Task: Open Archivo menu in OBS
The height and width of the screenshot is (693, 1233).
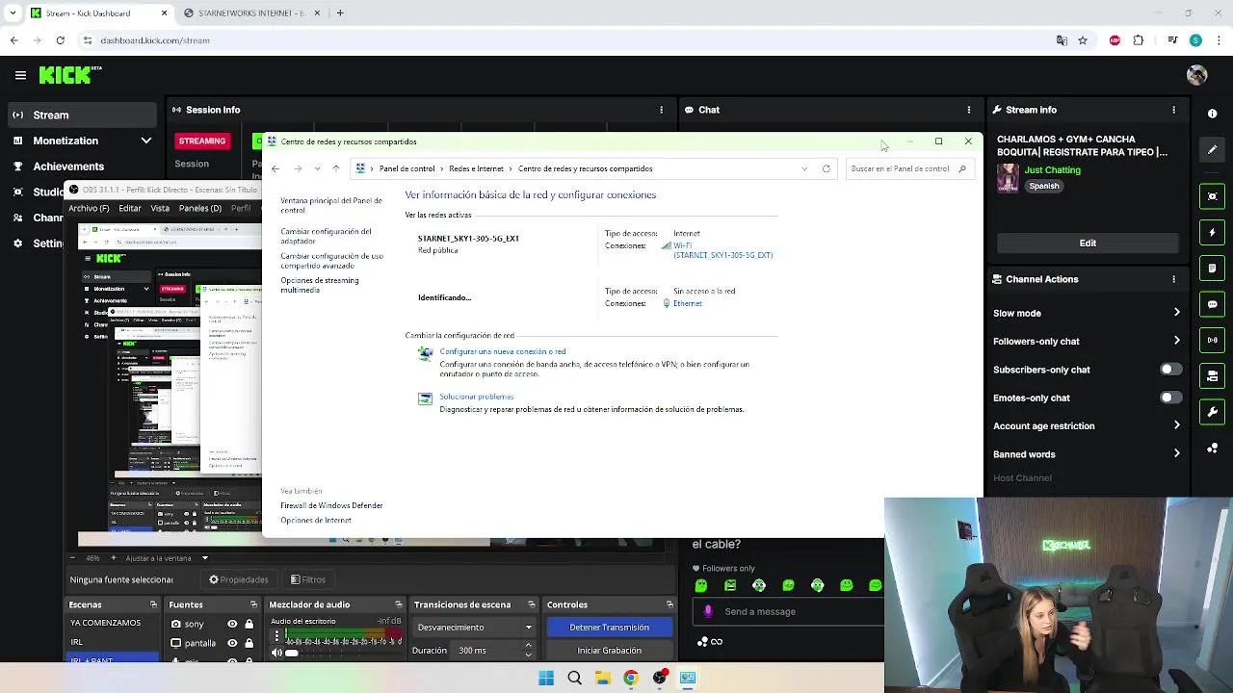Action: coord(89,208)
